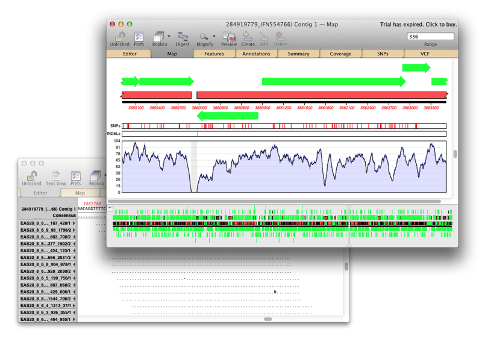482x342 pixels.
Task: Click 'Trial has expired. Click to buy.'
Action: (x=418, y=24)
